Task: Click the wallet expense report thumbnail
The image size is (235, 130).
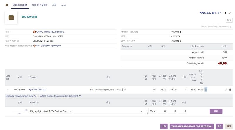Action: click(11, 18)
